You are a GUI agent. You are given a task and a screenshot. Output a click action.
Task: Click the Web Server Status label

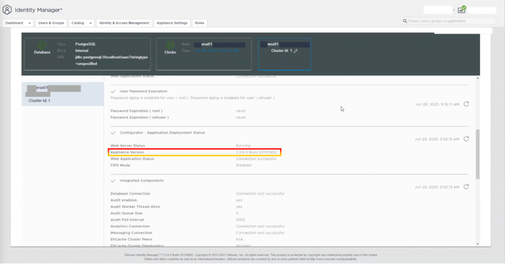point(128,146)
